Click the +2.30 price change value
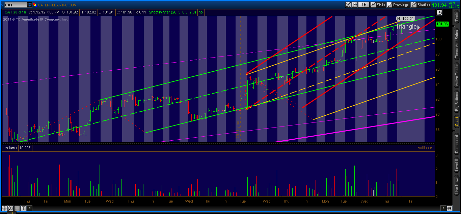This screenshot has width=461, height=214. coord(453,3)
